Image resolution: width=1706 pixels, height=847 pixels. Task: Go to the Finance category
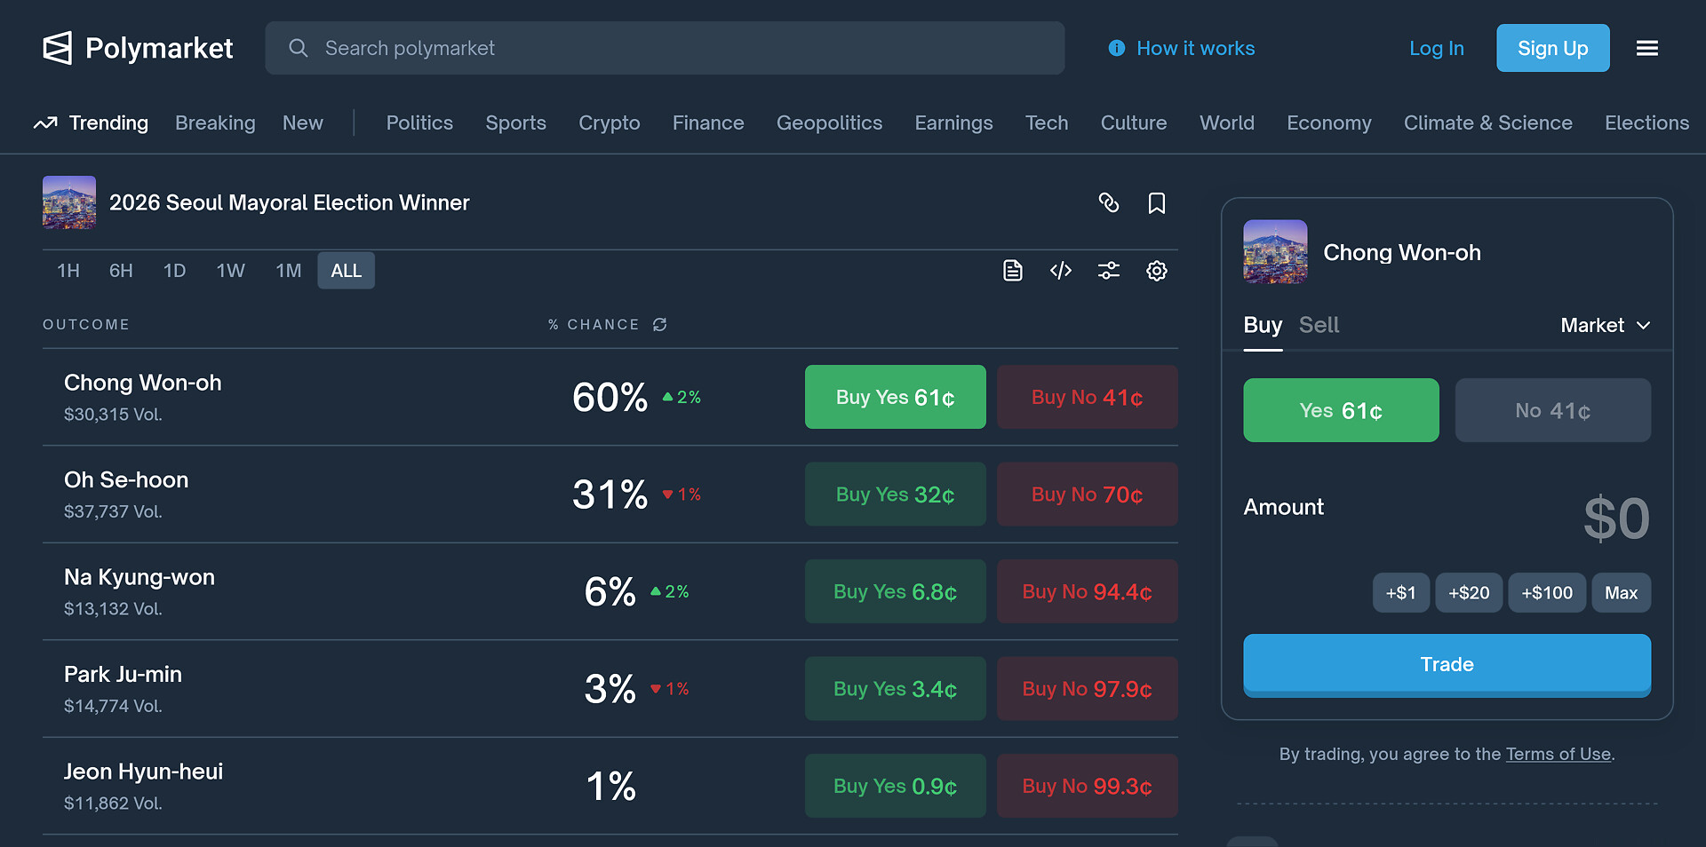point(708,123)
